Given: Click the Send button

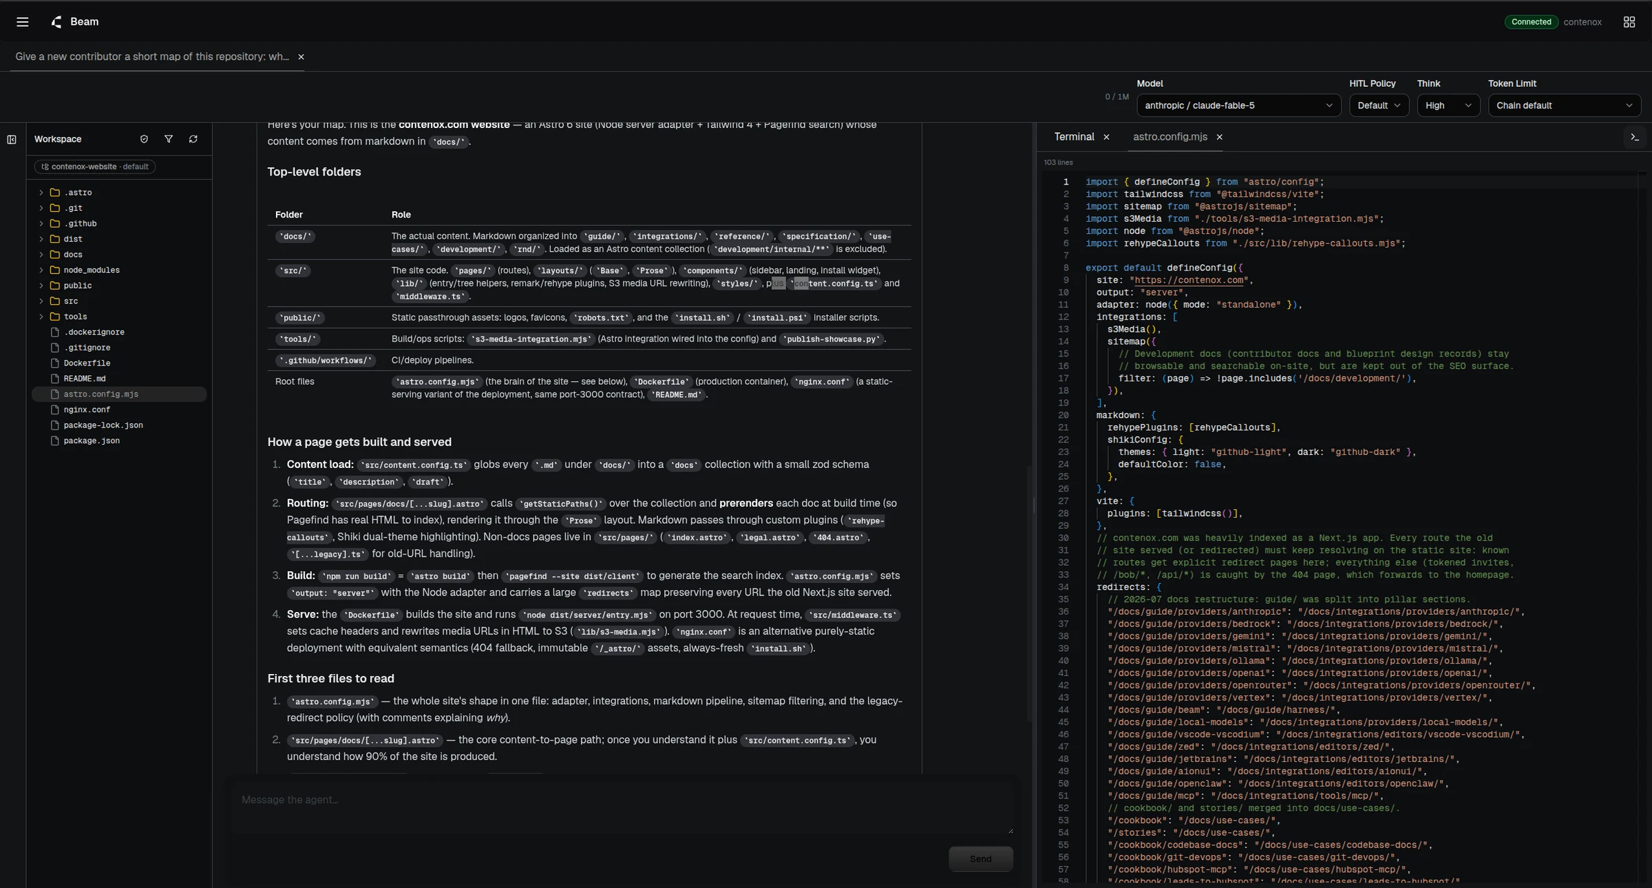Looking at the screenshot, I should point(980,859).
